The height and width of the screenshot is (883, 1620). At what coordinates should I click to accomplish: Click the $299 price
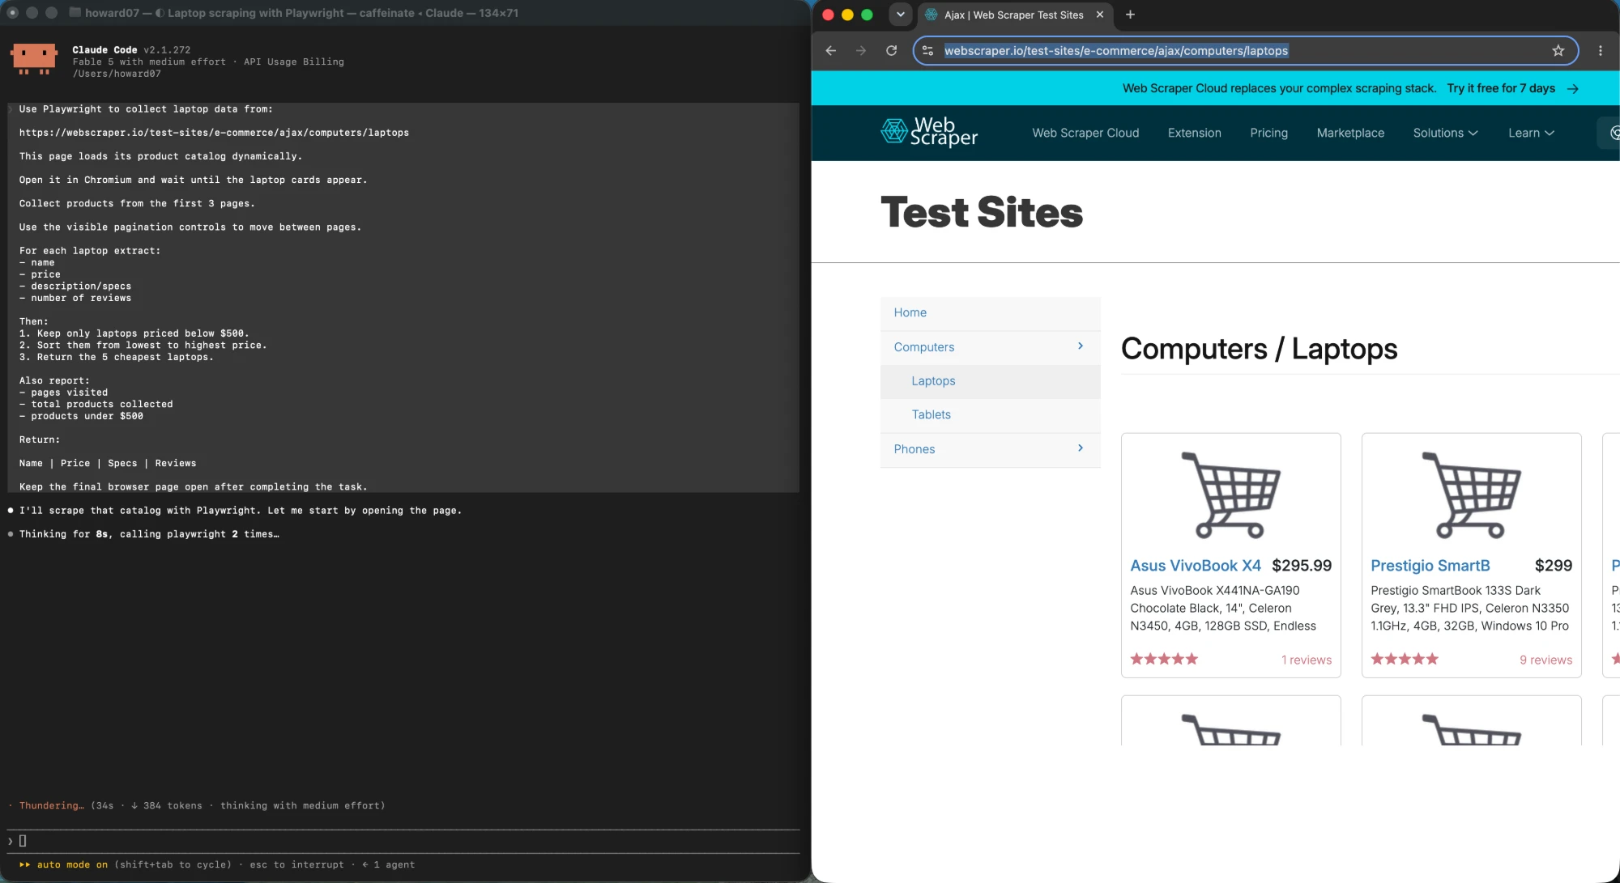point(1553,566)
